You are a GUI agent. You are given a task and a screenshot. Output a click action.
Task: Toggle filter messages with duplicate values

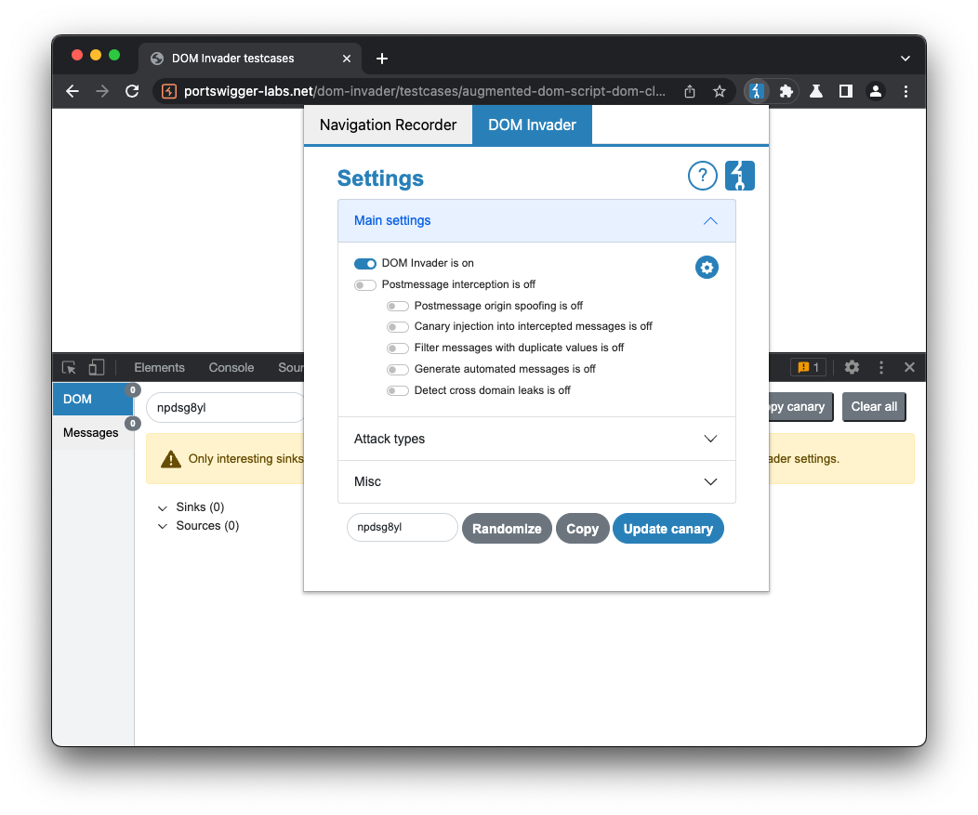click(397, 348)
